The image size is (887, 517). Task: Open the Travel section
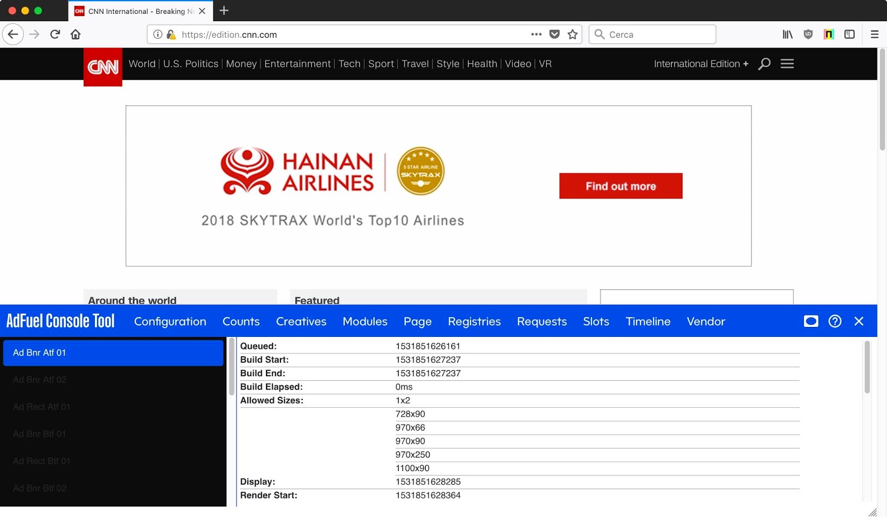click(x=415, y=64)
